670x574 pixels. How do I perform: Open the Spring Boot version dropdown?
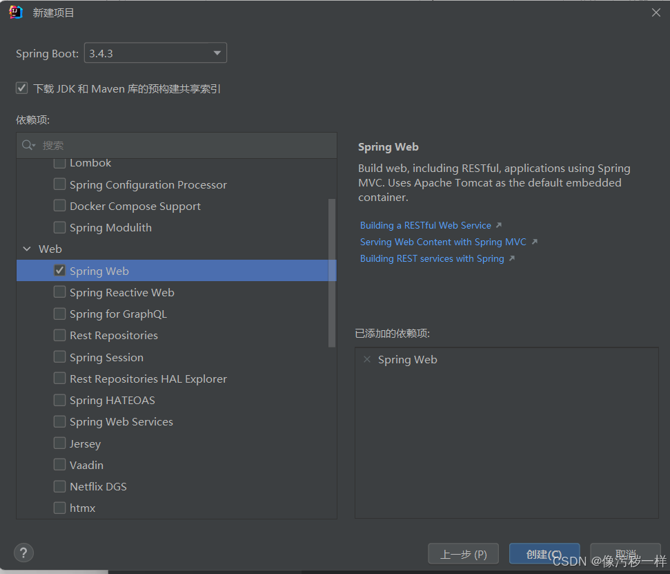click(x=155, y=53)
